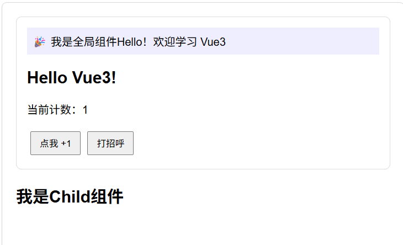Click the "点我 +1" button
Screen dimensions: 403x245
[x=56, y=143]
